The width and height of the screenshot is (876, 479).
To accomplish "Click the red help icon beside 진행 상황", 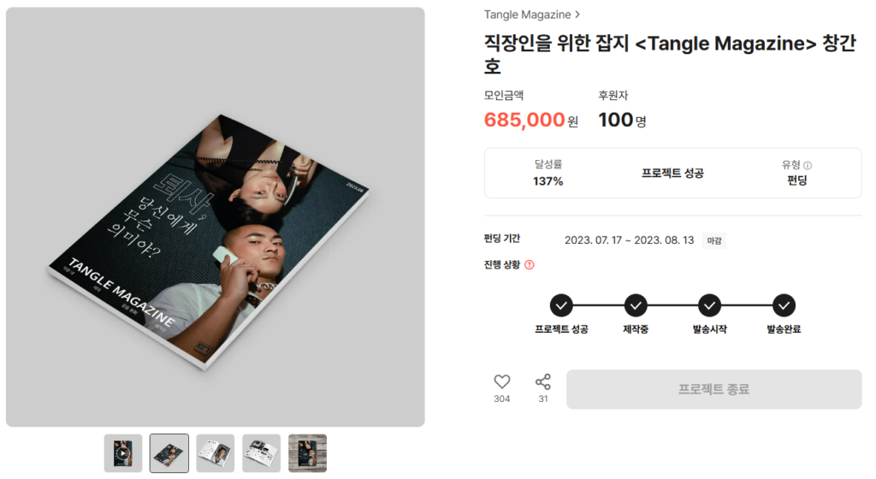I will click(x=530, y=265).
